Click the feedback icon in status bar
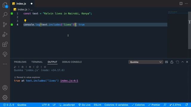Viewport: 191px width, 107px height. (x=165, y=105)
